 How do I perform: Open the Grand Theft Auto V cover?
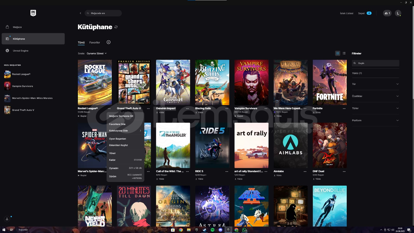(134, 82)
